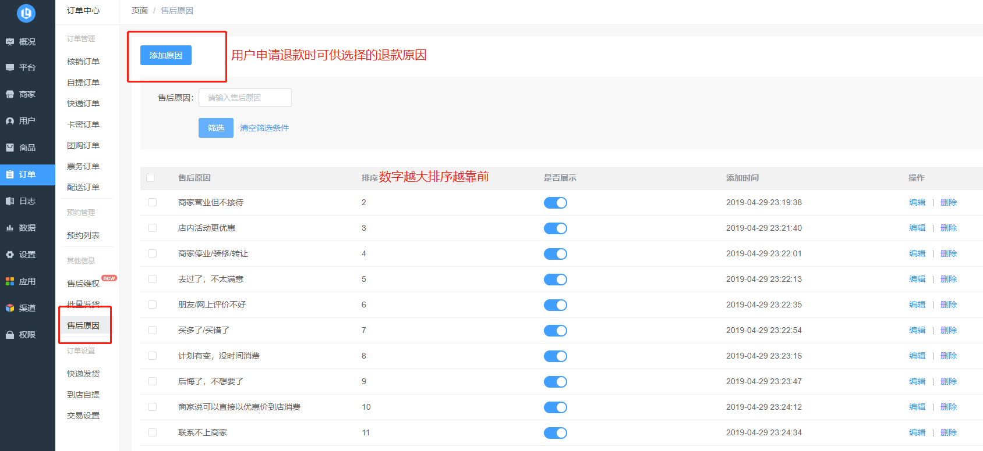Select 订单 orders icon in sidebar
Viewport: 983px width, 451px height.
pos(10,174)
